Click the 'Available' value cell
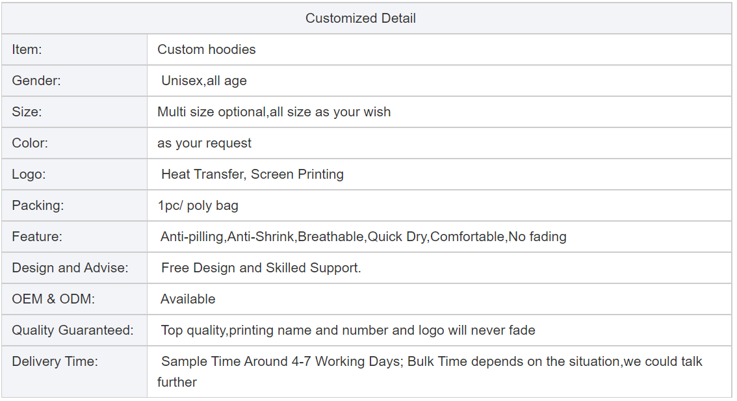The image size is (737, 401). pyautogui.click(x=188, y=299)
